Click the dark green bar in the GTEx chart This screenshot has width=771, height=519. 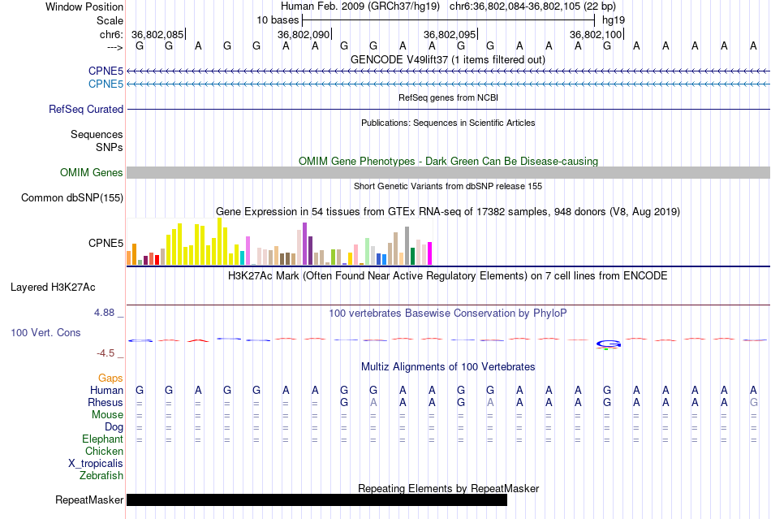tap(412, 257)
